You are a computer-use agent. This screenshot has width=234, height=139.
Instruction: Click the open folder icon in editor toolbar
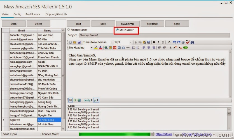point(75,42)
